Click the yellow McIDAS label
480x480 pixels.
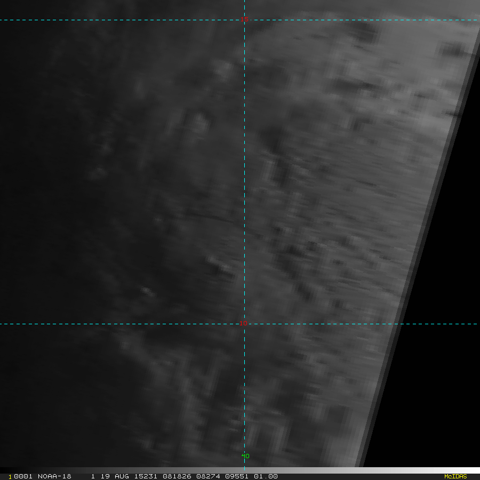pos(455,476)
